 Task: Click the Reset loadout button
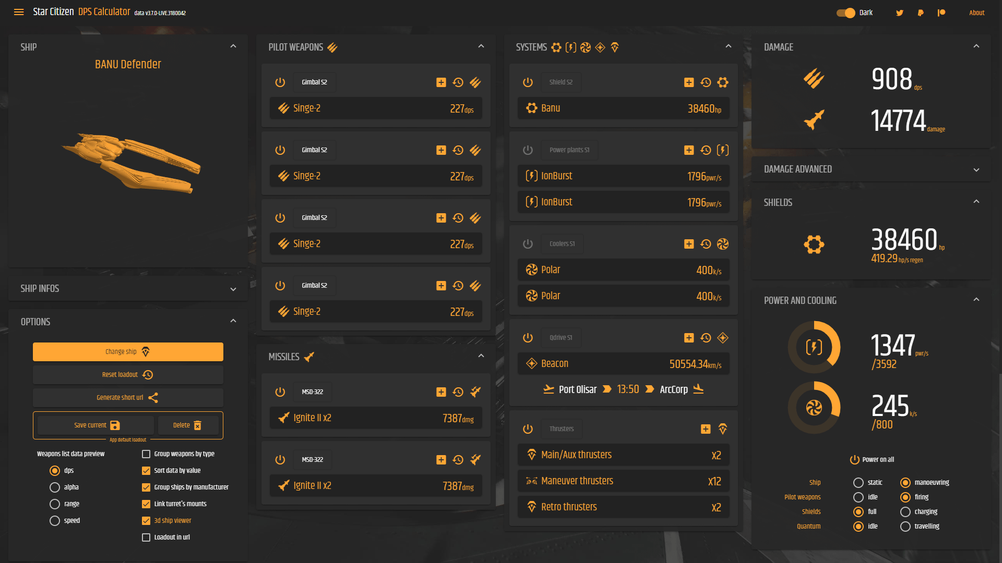point(128,375)
